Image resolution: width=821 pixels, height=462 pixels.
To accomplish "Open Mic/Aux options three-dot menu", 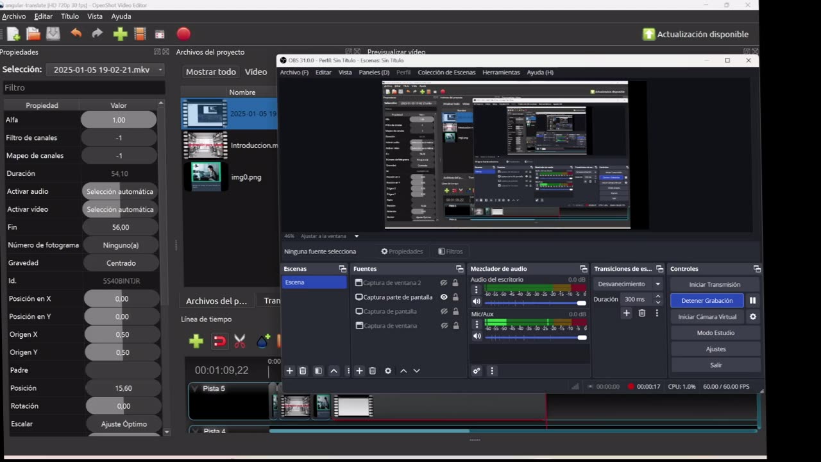I will [476, 325].
